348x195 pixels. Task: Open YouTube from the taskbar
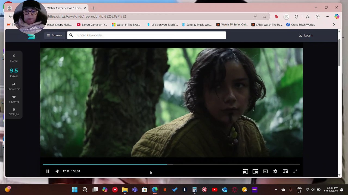[x=215, y=190]
